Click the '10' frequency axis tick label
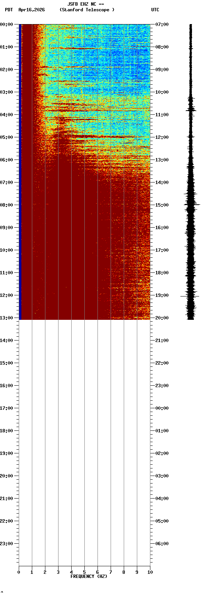This screenshot has width=207, height=596. point(150,572)
